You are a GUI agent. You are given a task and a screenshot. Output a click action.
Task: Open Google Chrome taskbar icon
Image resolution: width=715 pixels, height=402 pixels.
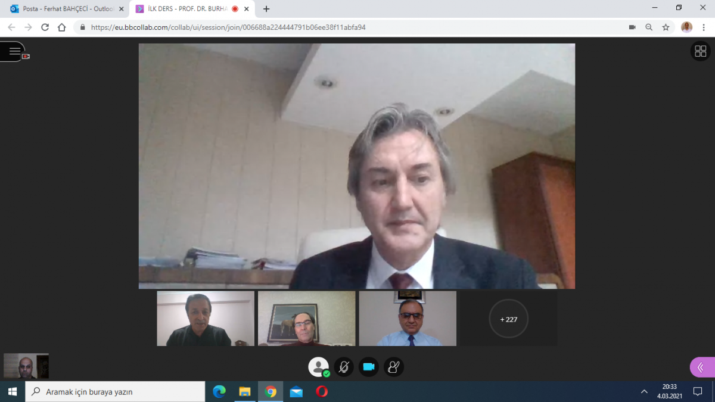tap(271, 392)
